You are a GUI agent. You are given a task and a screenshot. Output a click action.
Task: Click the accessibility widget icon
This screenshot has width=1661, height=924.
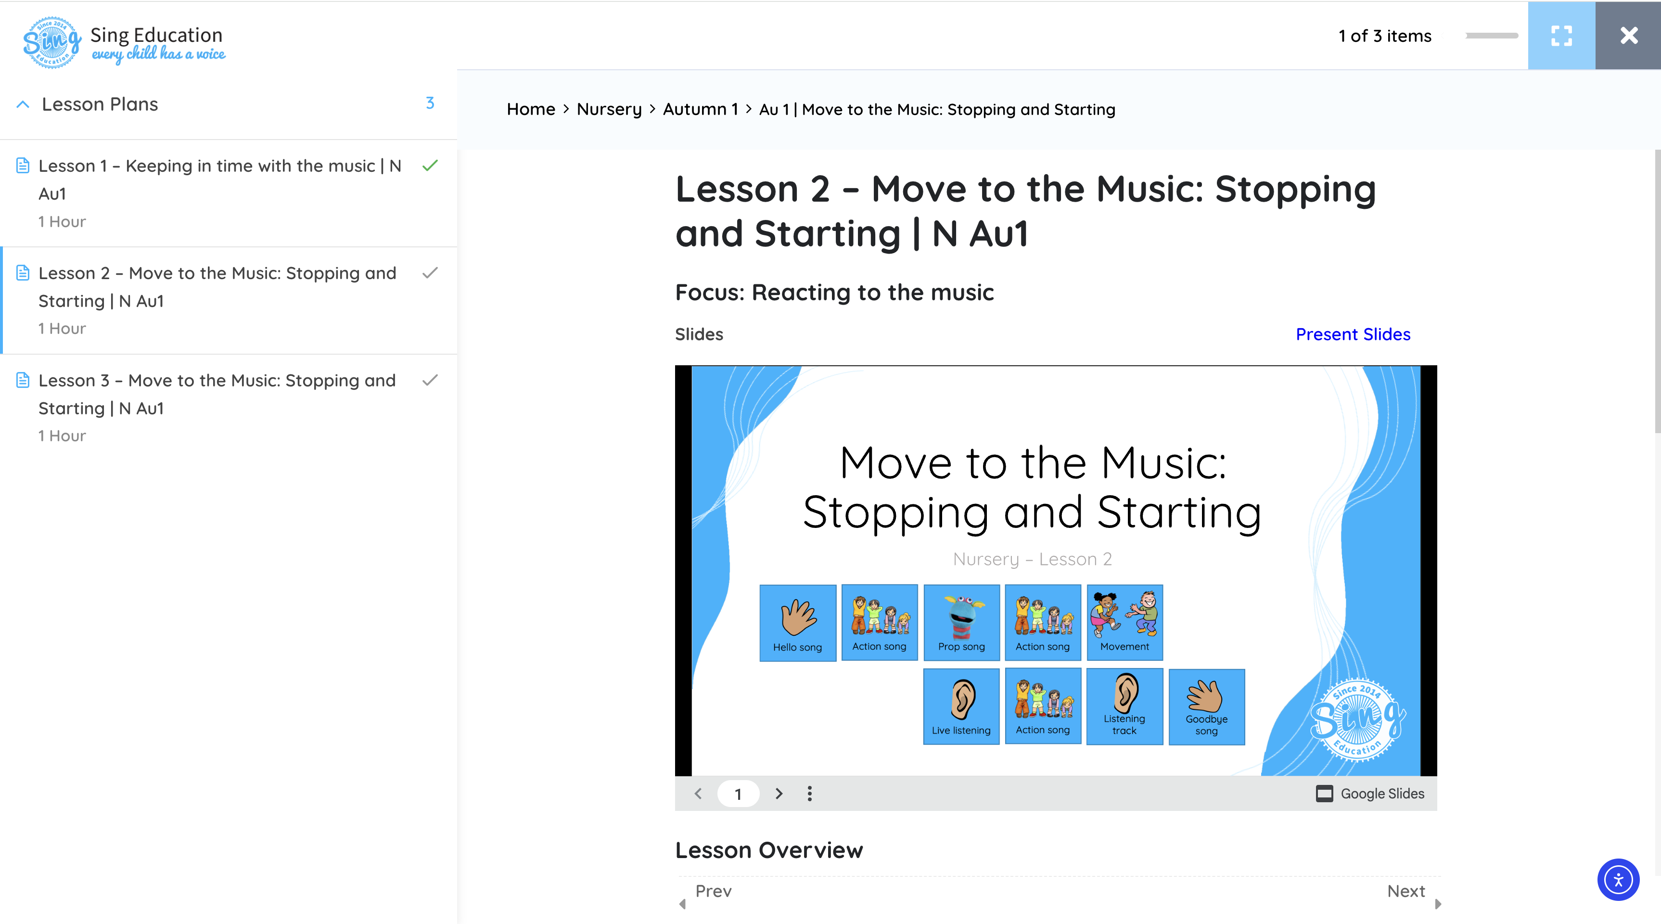1617,880
